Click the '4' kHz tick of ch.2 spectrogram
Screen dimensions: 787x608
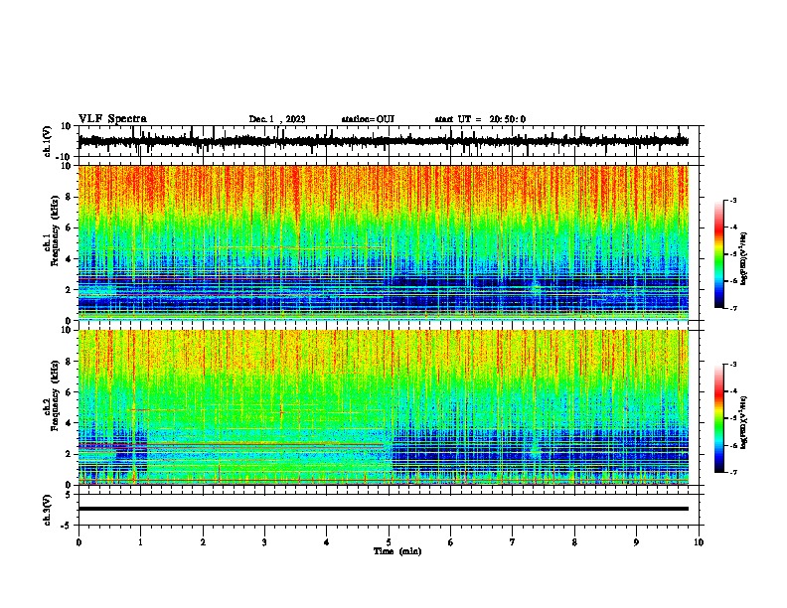(x=70, y=423)
